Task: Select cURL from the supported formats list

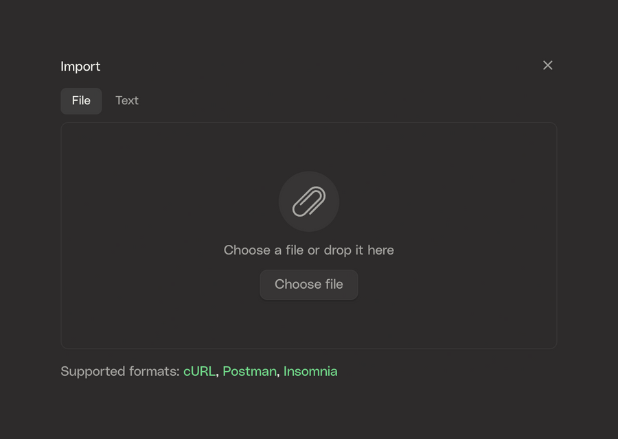Action: point(200,371)
